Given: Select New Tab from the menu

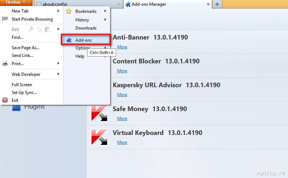Looking at the screenshot, I should click(x=20, y=11).
